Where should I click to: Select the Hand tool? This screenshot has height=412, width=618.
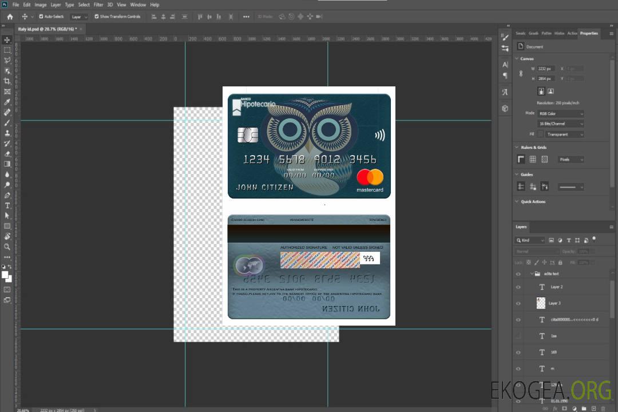pos(7,236)
